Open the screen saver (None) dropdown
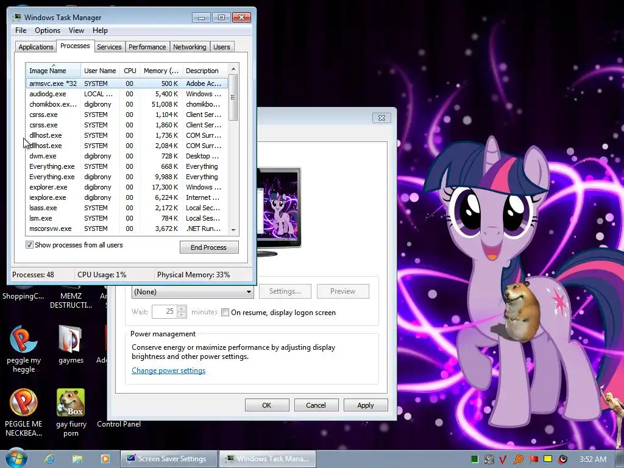Image resolution: width=624 pixels, height=468 pixels. [193, 292]
